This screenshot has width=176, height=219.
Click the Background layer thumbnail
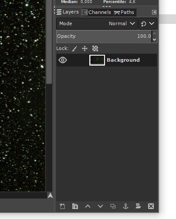[97, 60]
